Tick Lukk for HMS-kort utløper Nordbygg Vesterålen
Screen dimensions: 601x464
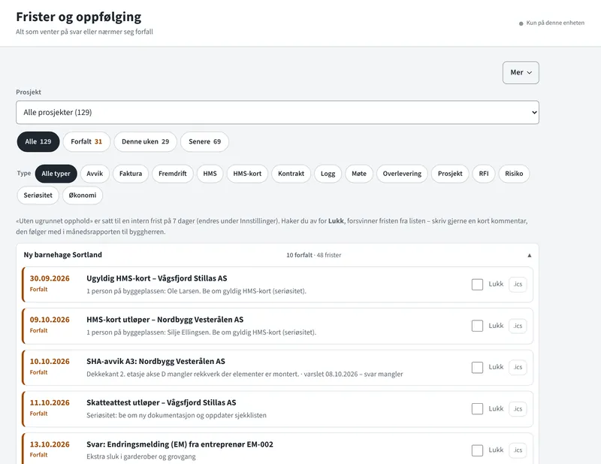click(x=477, y=326)
